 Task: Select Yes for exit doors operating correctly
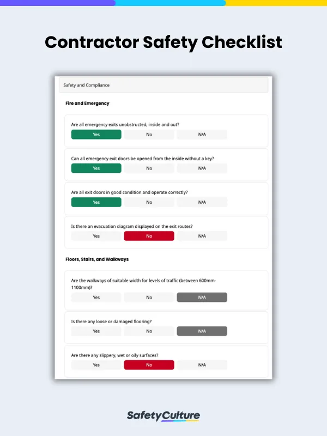pos(95,202)
